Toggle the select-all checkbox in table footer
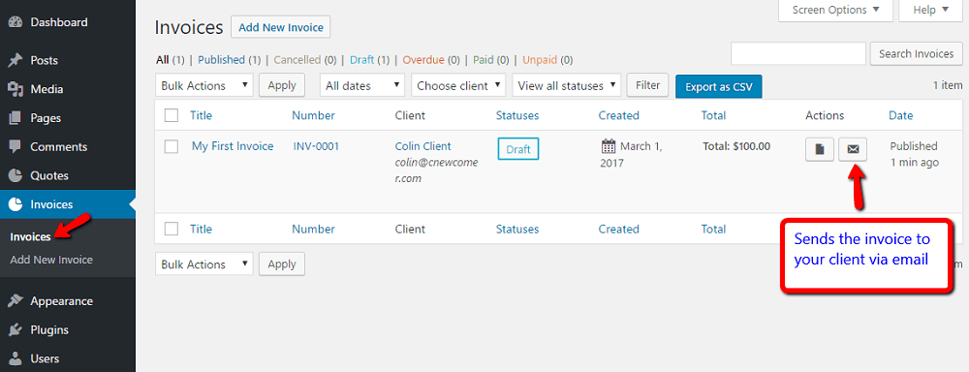 pos(172,229)
